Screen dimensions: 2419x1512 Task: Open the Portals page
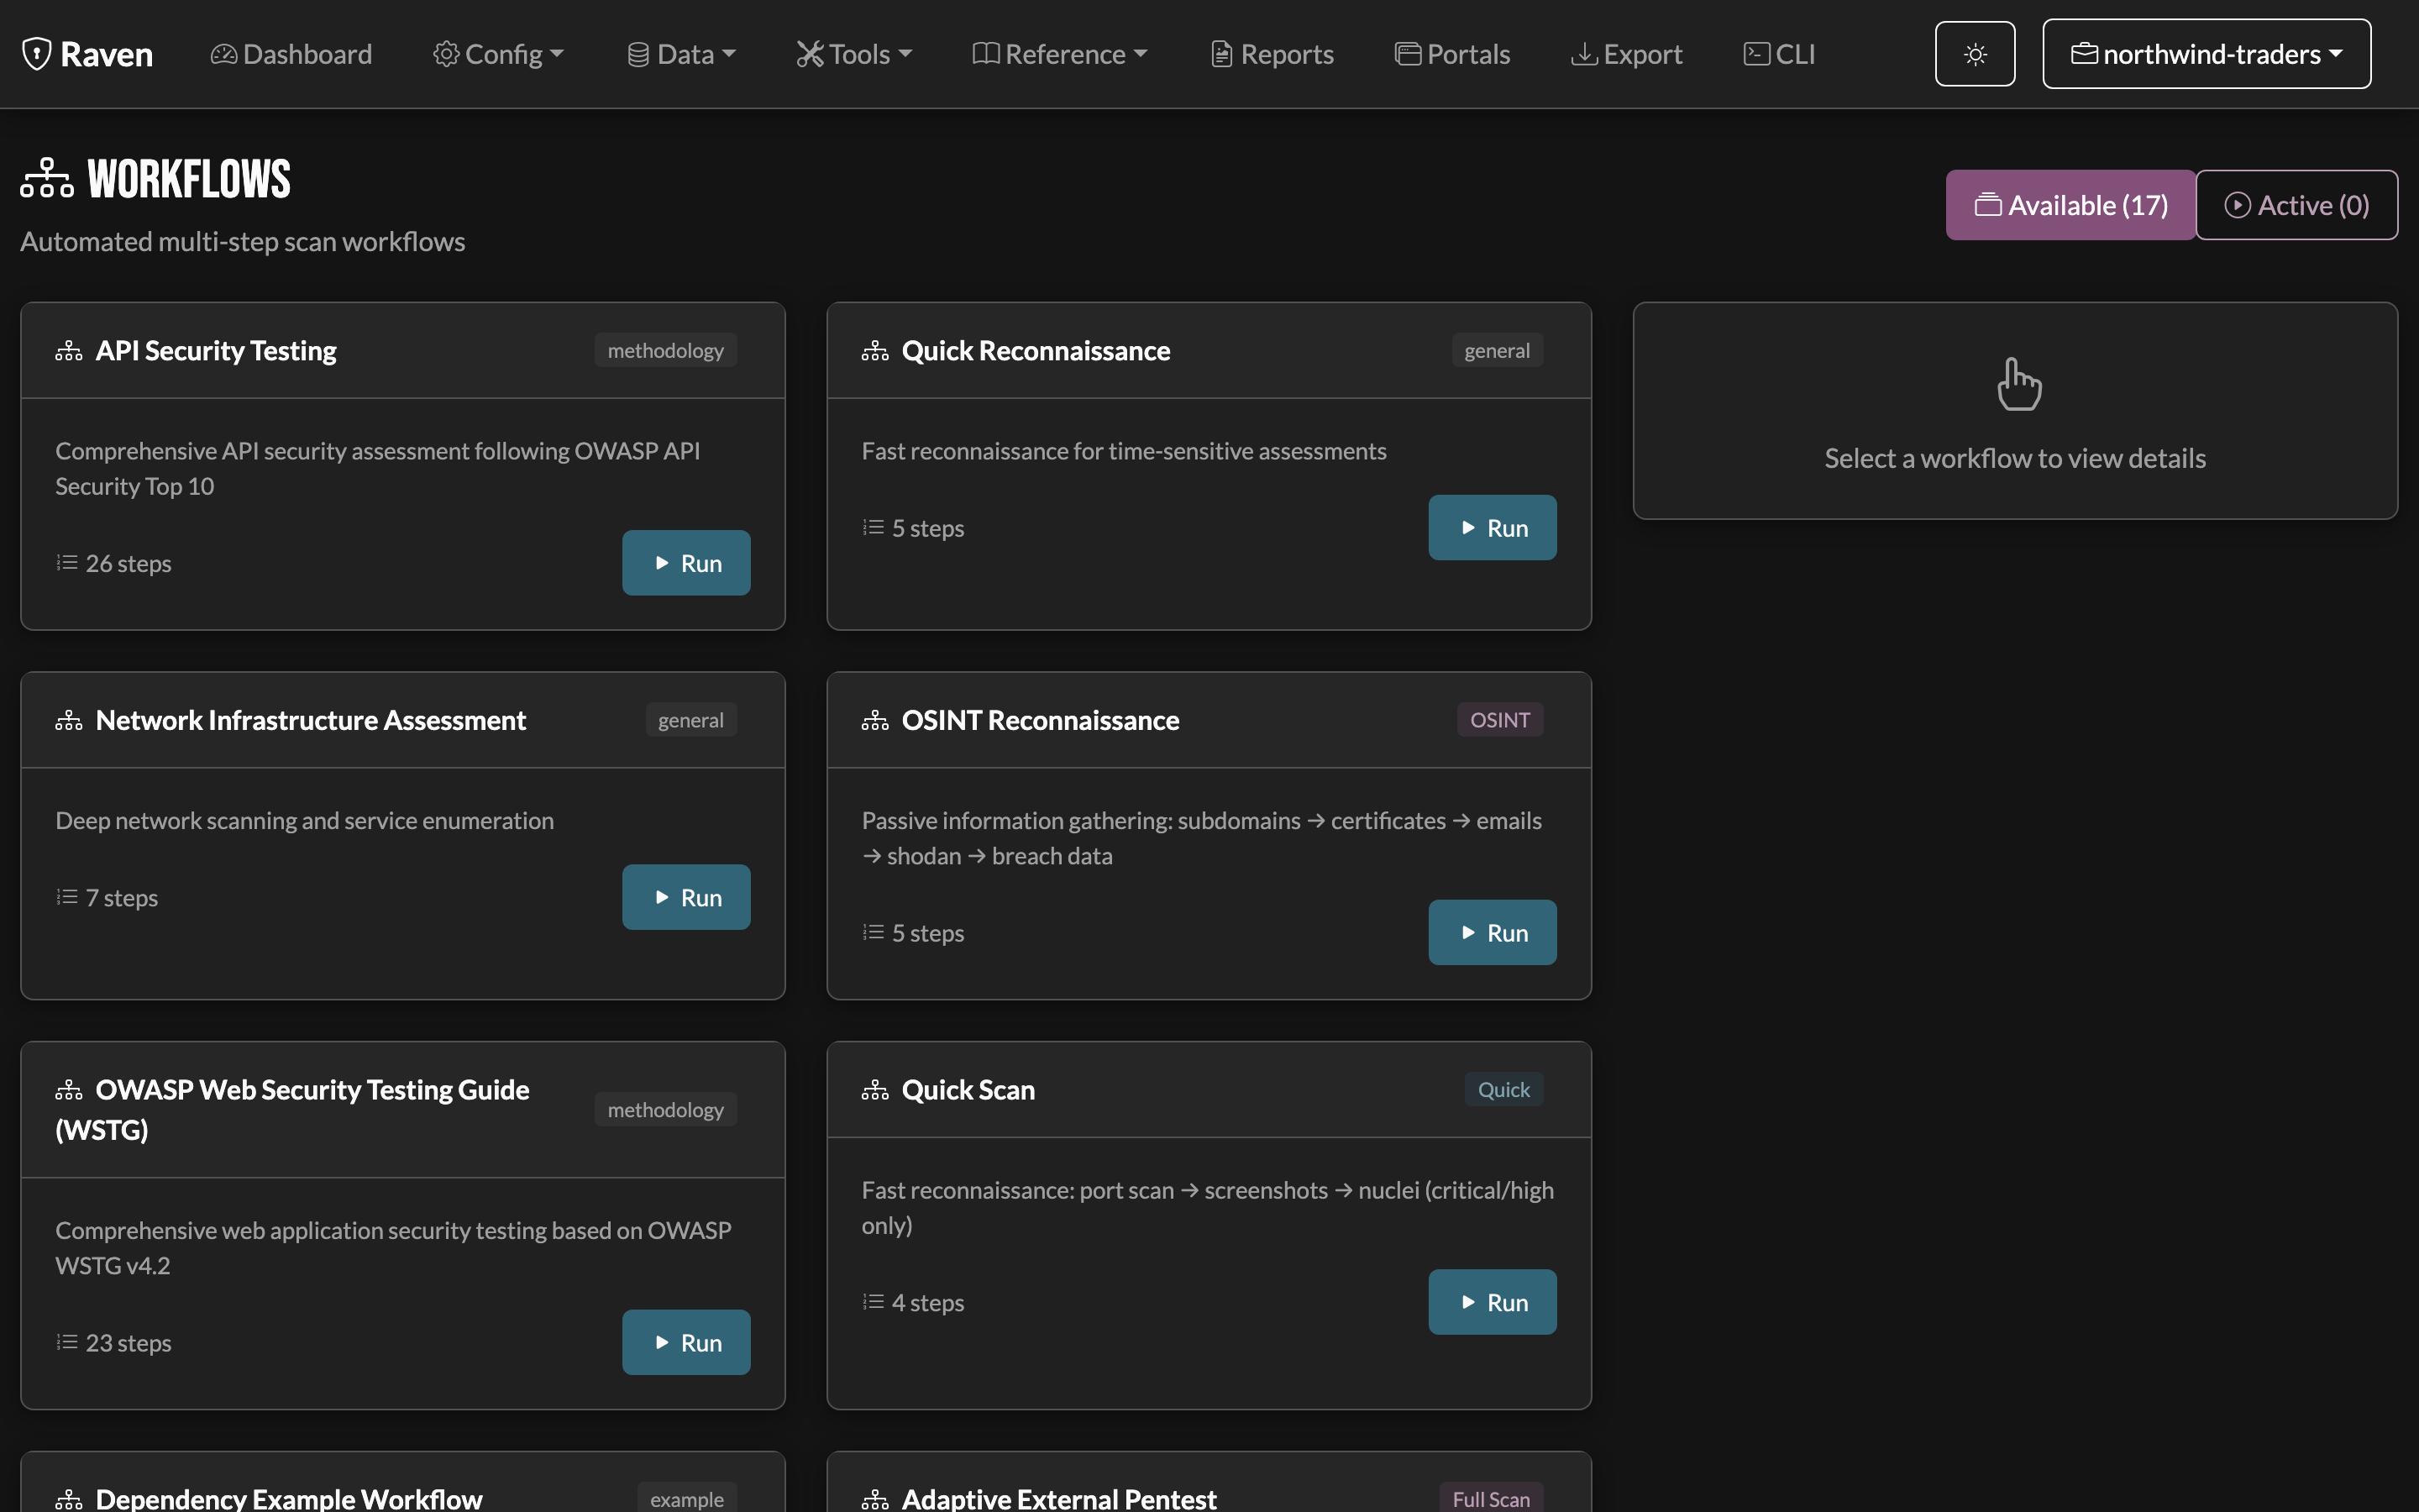1452,54
